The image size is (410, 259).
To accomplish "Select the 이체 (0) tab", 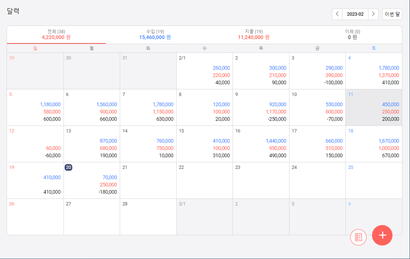I will (352, 35).
